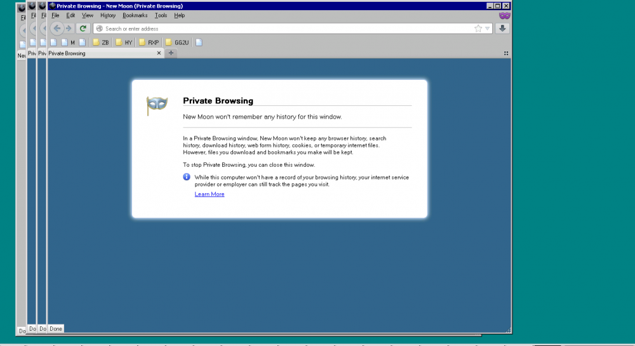Image resolution: width=635 pixels, height=346 pixels.
Task: Close the Private Browsing tab
Action: [x=159, y=53]
